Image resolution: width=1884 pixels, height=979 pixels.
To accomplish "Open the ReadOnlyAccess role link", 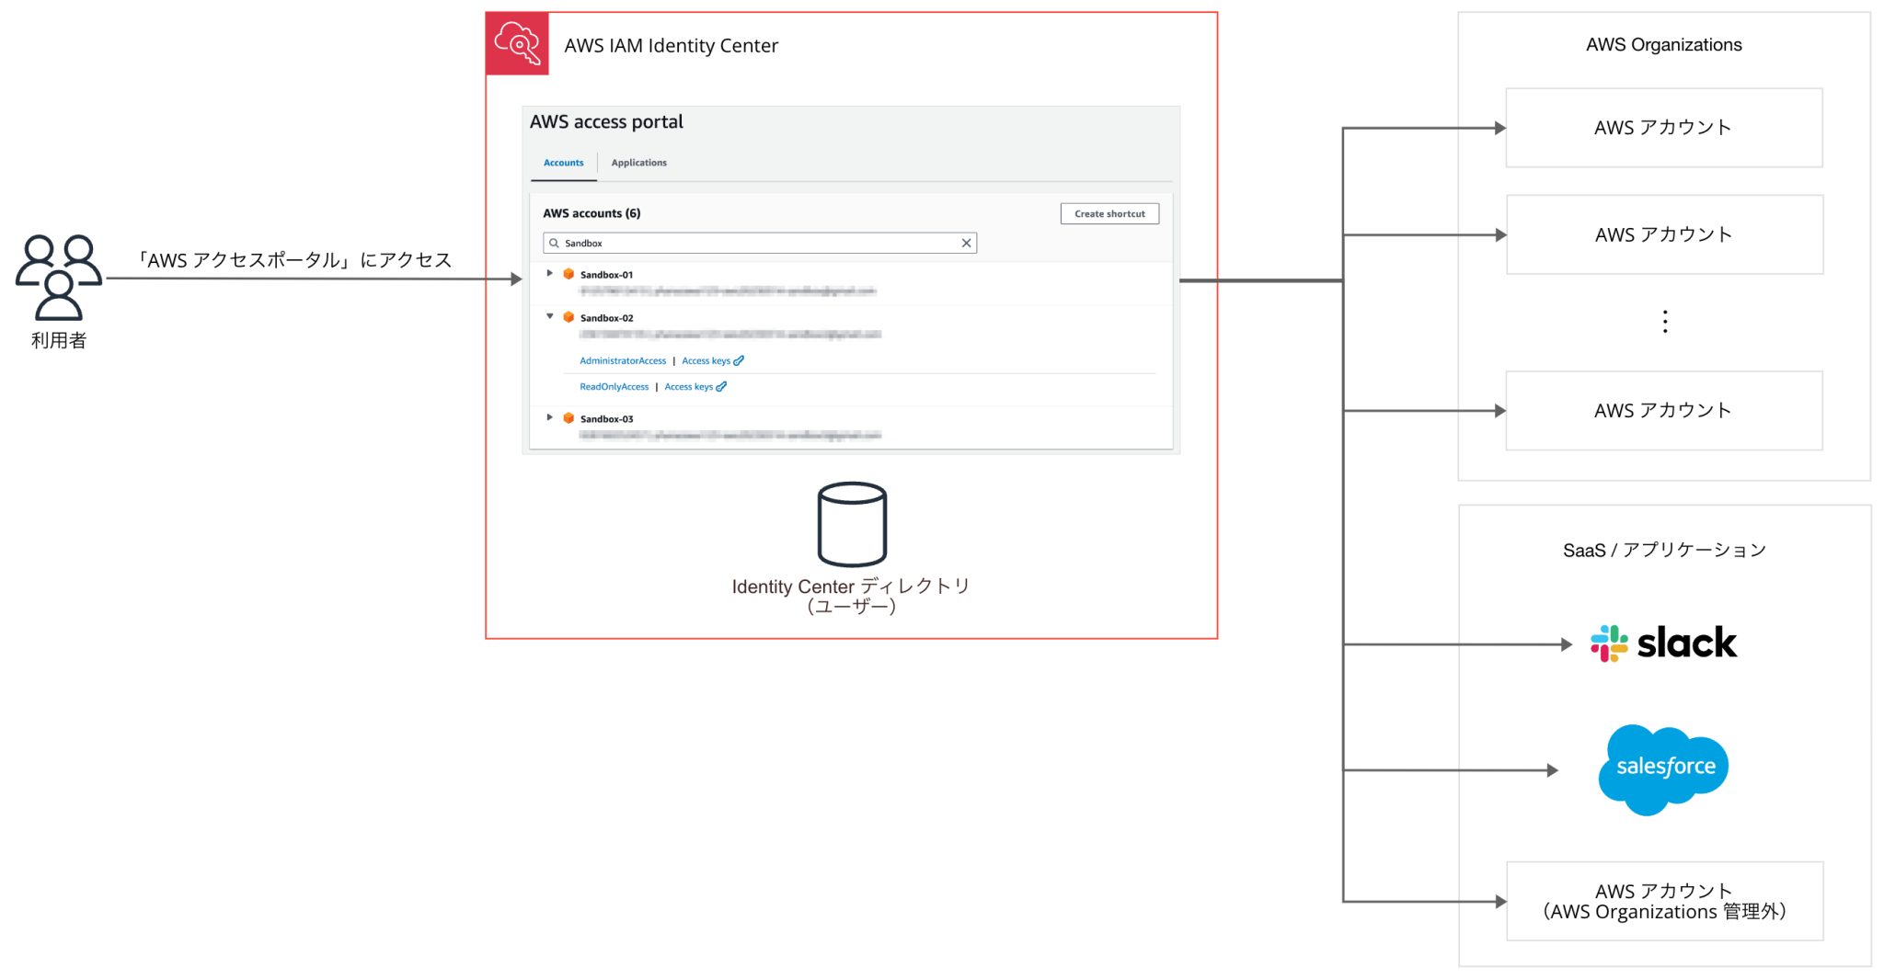I will point(614,386).
